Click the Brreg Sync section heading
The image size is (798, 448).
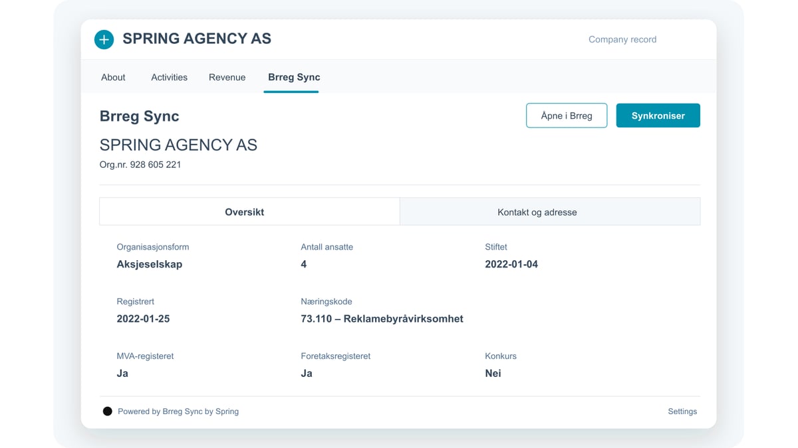point(140,116)
